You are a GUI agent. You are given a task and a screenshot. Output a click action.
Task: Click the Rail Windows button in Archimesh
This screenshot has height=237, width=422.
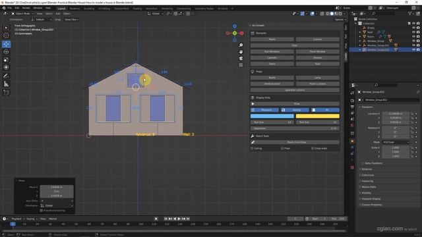pyautogui.click(x=272, y=51)
